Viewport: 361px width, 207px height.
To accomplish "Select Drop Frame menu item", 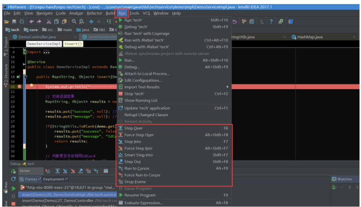I will coord(174,182).
